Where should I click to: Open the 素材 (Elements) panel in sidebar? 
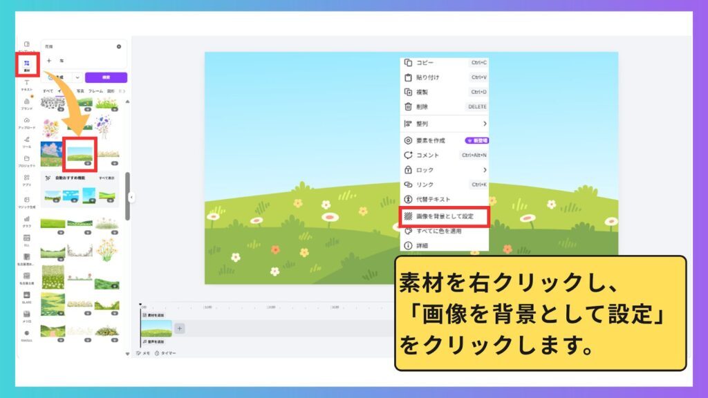(x=27, y=65)
